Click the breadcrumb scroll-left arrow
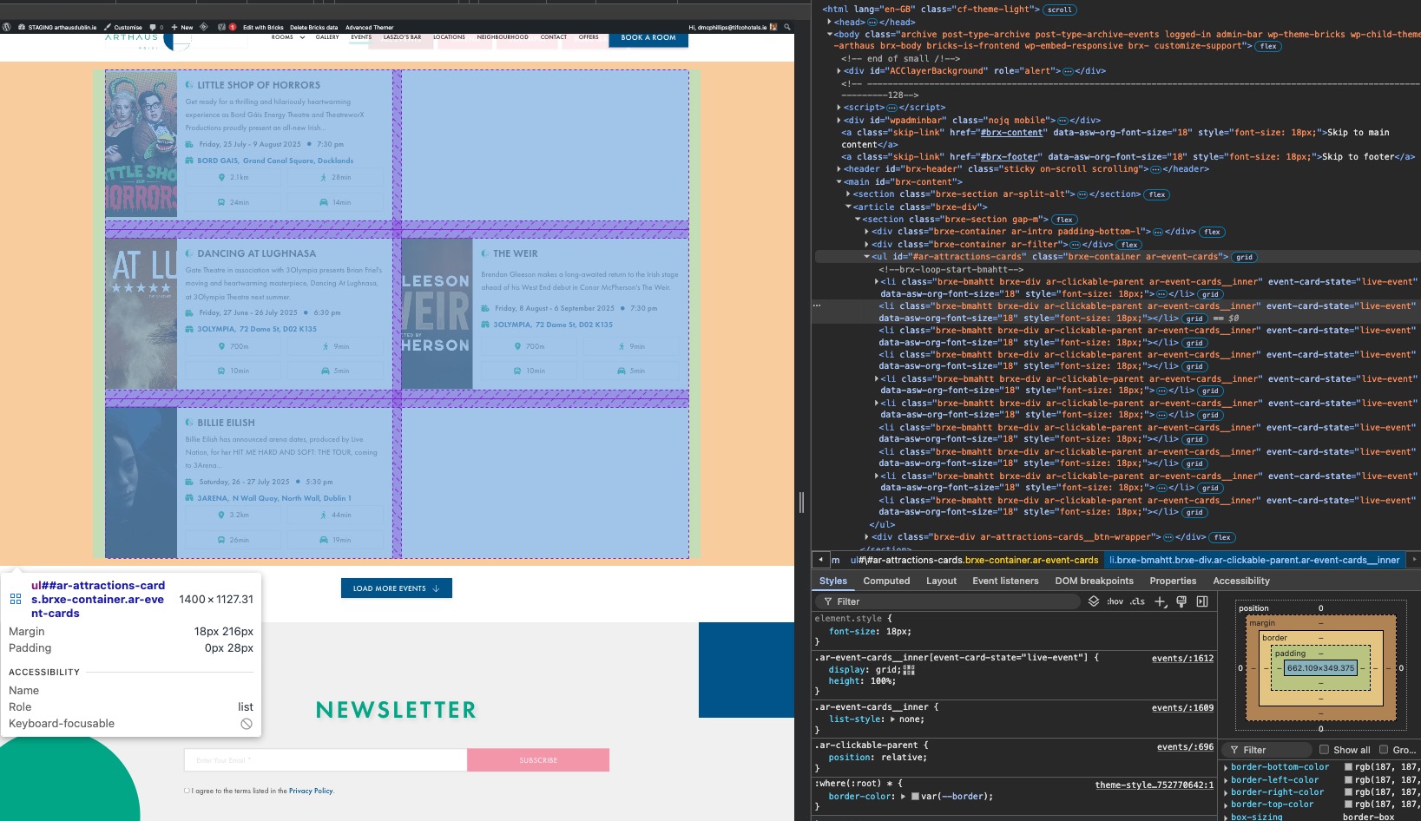This screenshot has height=821, width=1421. 820,560
